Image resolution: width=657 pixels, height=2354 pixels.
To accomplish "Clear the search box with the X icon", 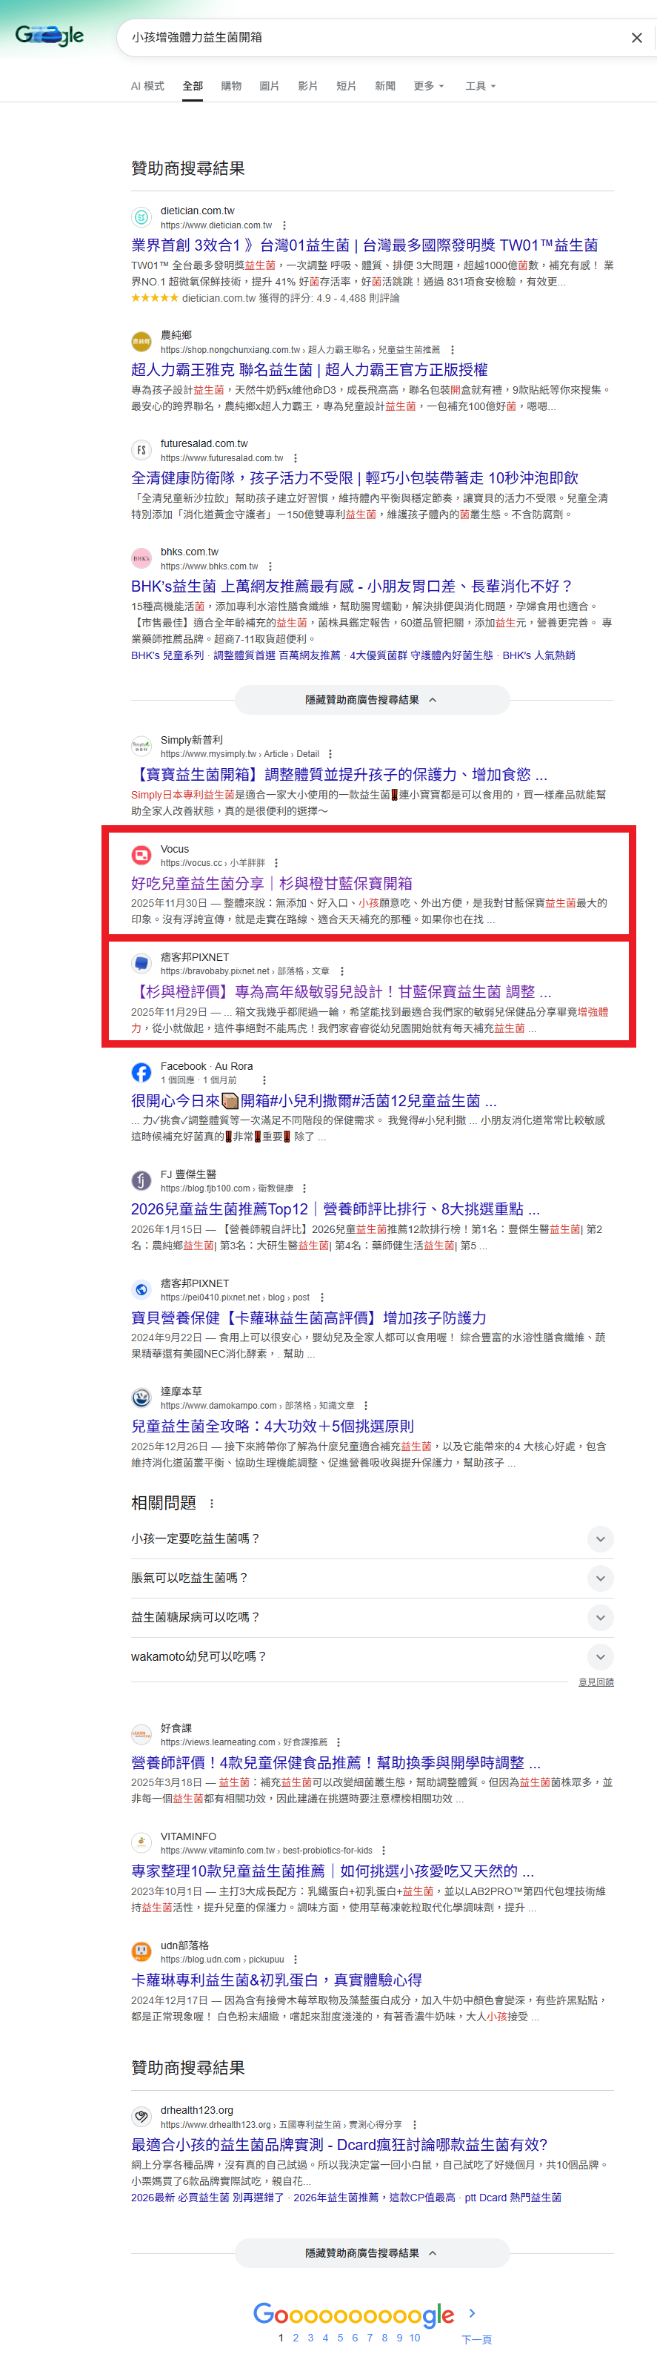I will click(636, 38).
